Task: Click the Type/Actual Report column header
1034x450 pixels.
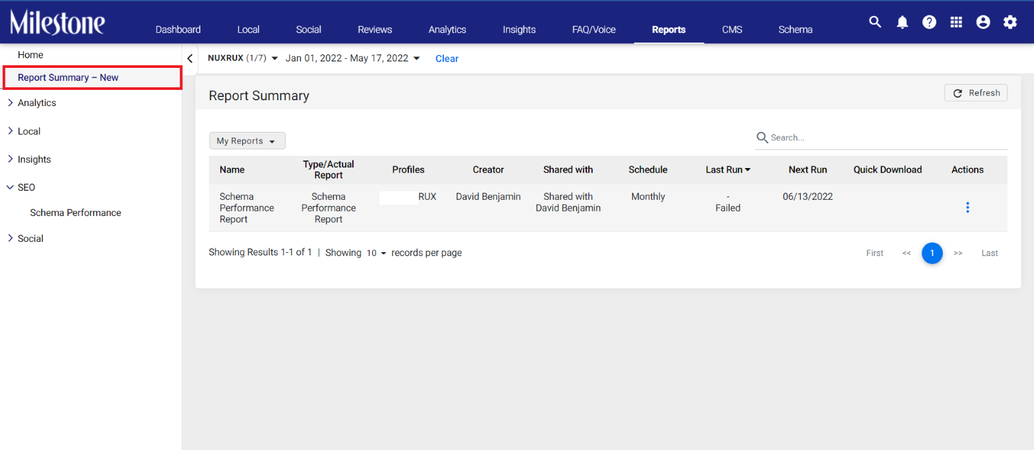Action: pyautogui.click(x=328, y=169)
